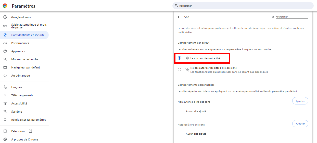The image size is (317, 143).
Task: Click the Langues translate icon
Action: coord(5,87)
